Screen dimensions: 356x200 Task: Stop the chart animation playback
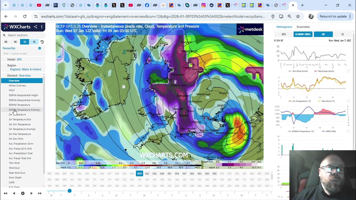tap(23, 193)
